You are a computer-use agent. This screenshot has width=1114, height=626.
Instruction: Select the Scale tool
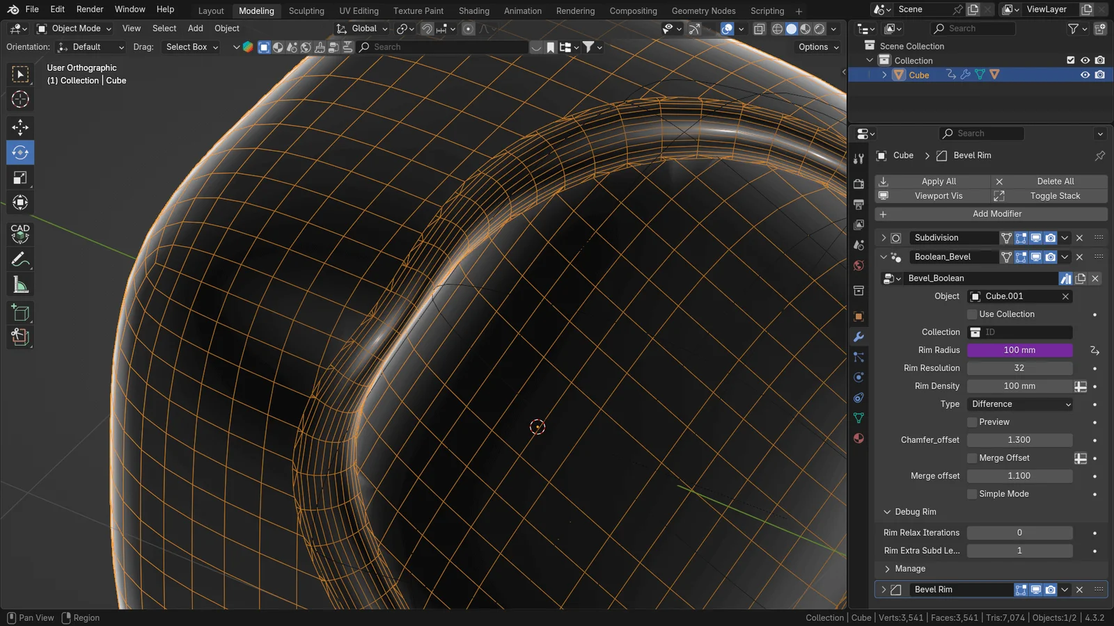[x=20, y=177]
